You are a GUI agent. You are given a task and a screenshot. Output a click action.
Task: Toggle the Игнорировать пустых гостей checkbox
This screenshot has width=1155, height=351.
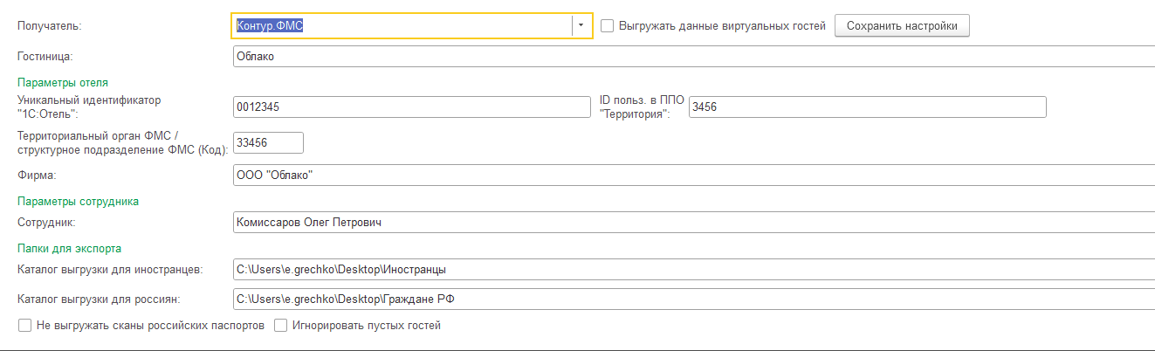coord(281,326)
